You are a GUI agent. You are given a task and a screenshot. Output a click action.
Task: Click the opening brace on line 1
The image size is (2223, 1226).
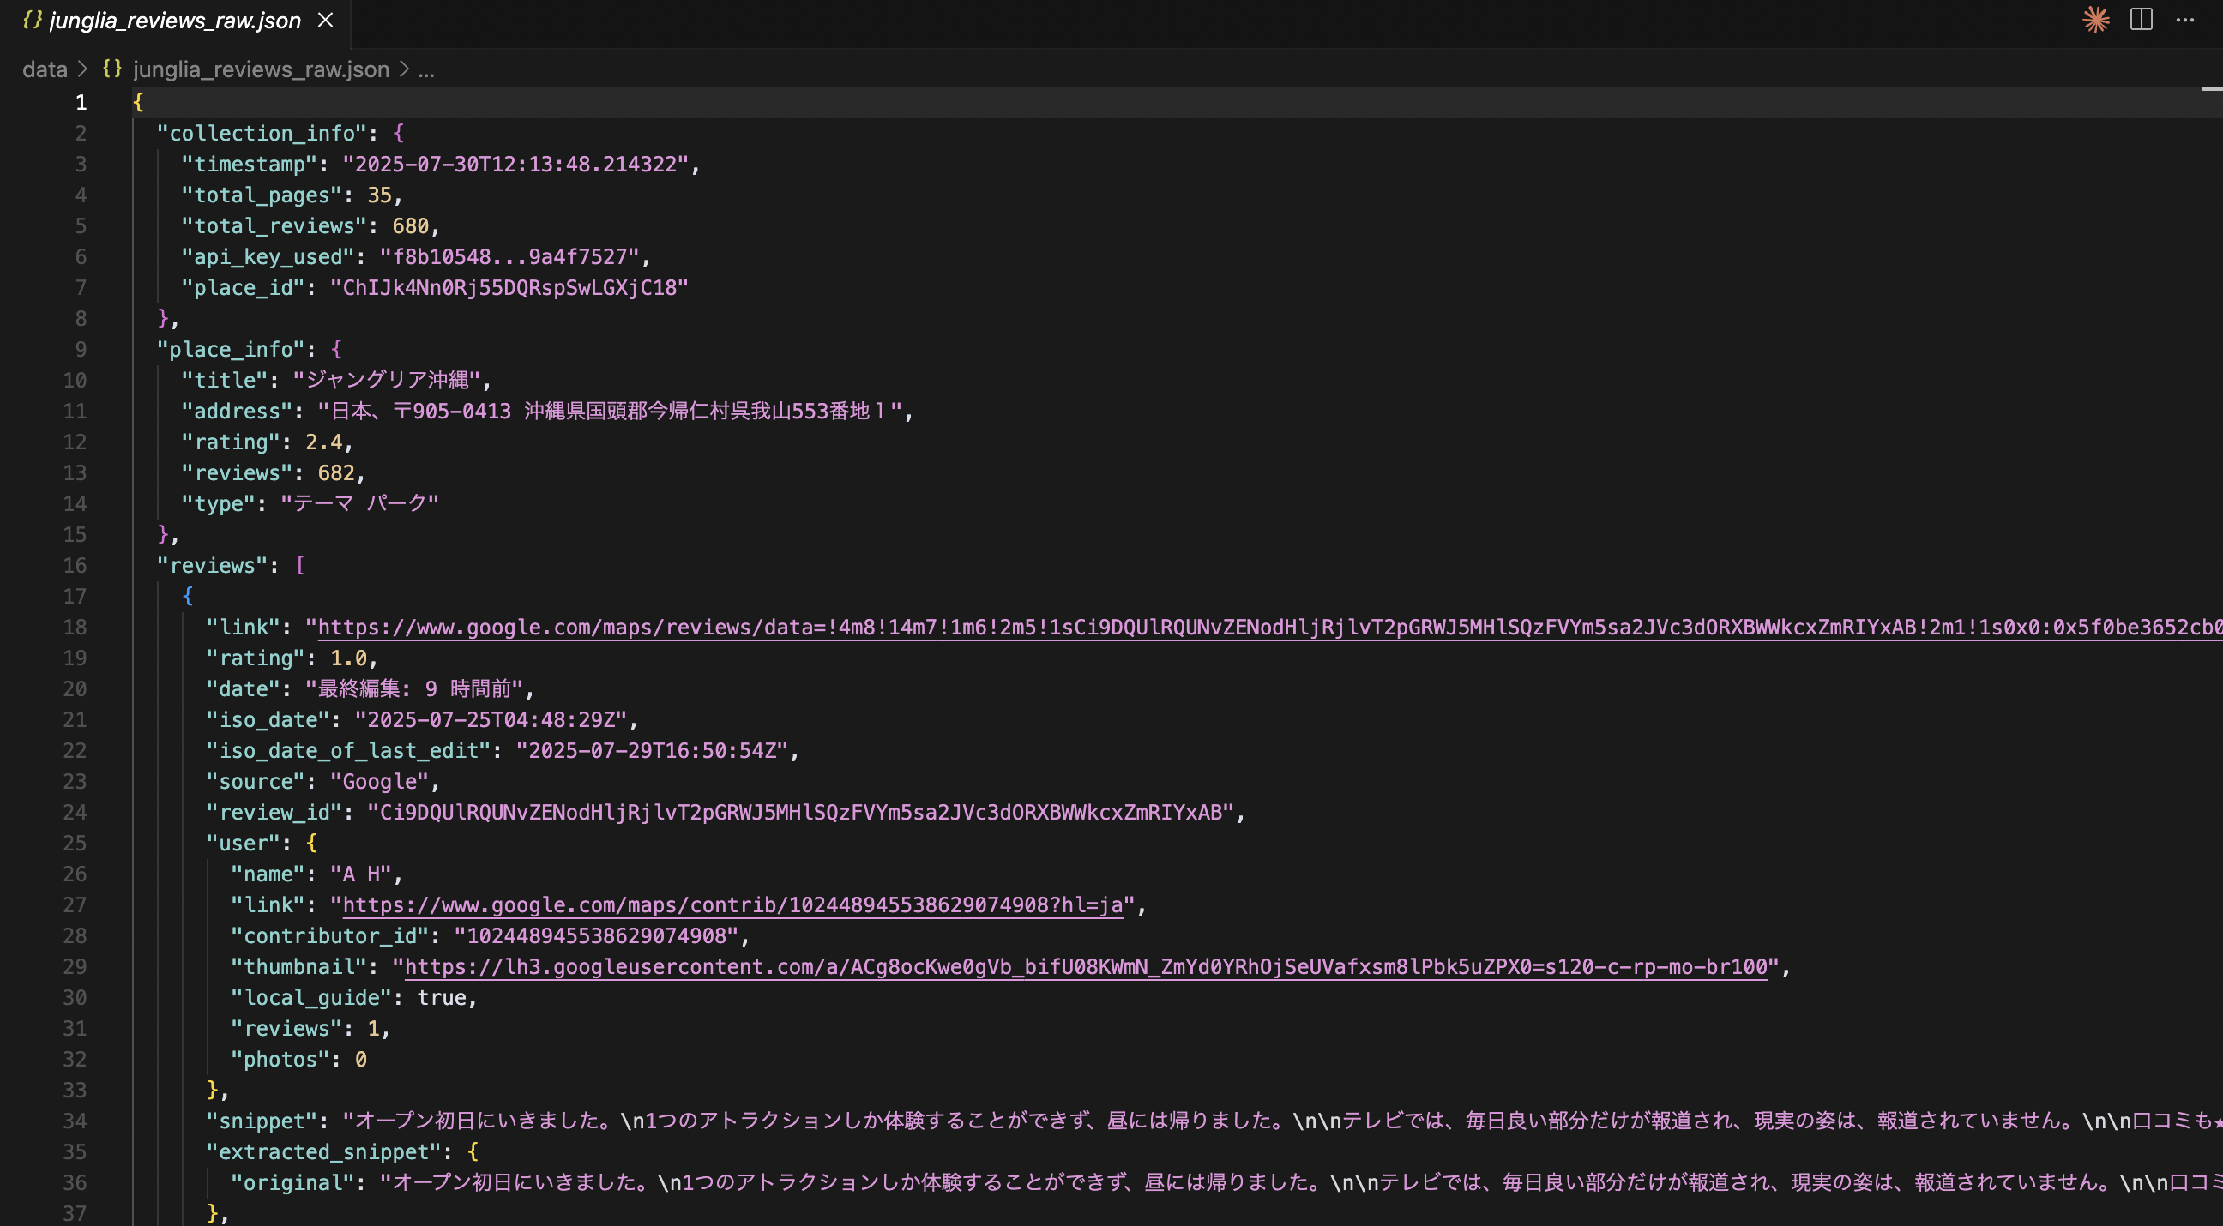[x=138, y=103]
